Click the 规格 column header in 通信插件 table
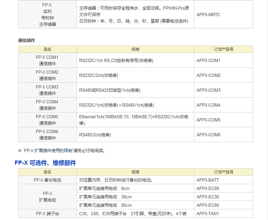 (135, 49)
